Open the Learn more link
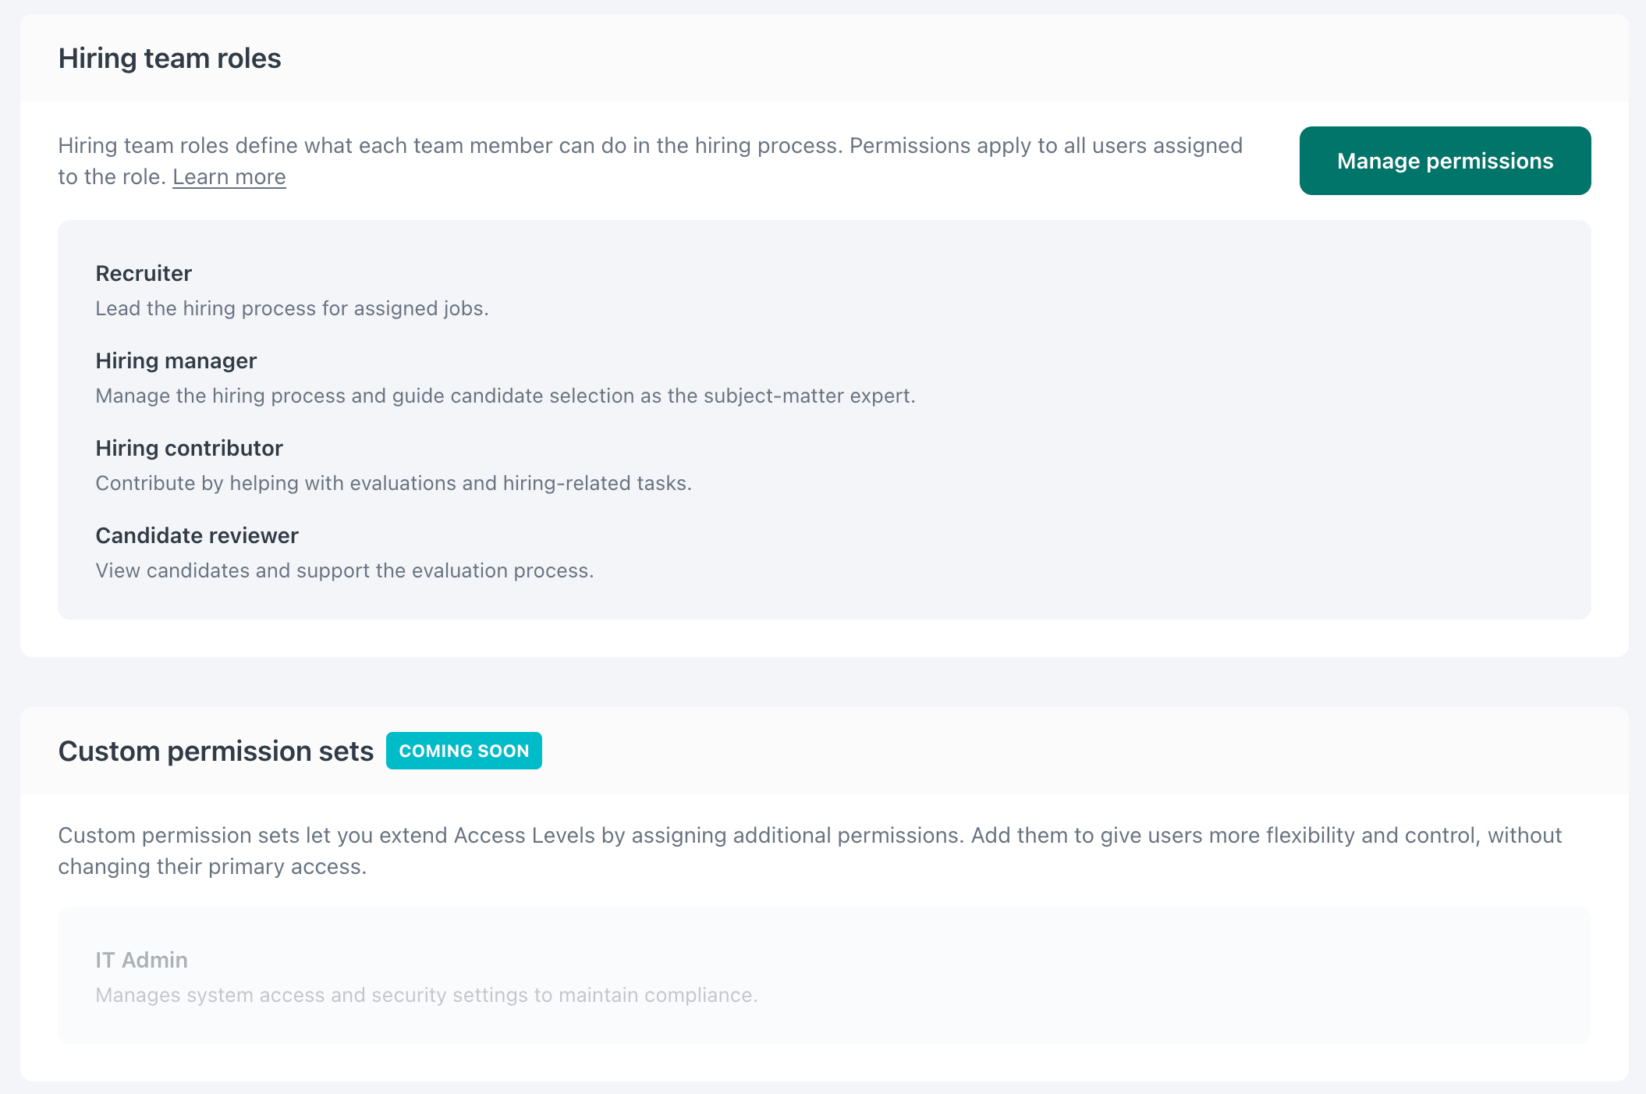 coord(228,177)
